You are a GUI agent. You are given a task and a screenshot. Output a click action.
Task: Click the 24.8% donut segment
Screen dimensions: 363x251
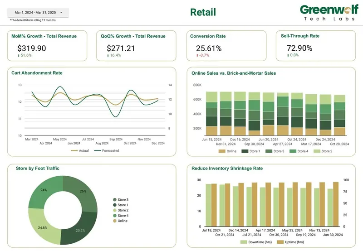coord(42,228)
